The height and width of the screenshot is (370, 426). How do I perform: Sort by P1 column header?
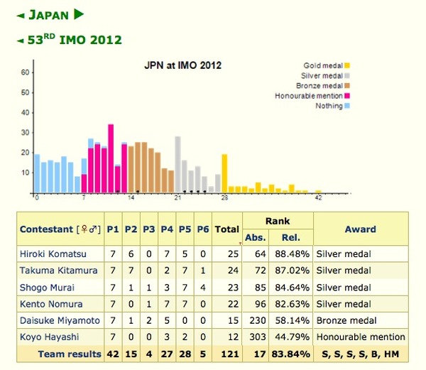pos(113,229)
